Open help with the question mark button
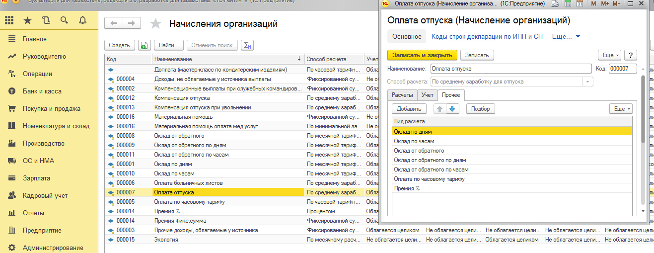 pyautogui.click(x=631, y=55)
